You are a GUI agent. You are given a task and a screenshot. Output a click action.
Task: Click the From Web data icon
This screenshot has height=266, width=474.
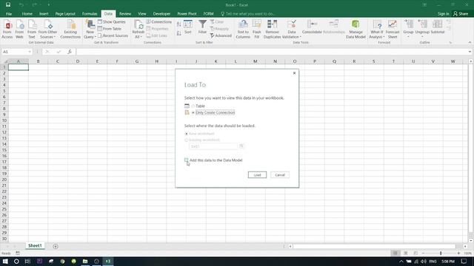19,29
